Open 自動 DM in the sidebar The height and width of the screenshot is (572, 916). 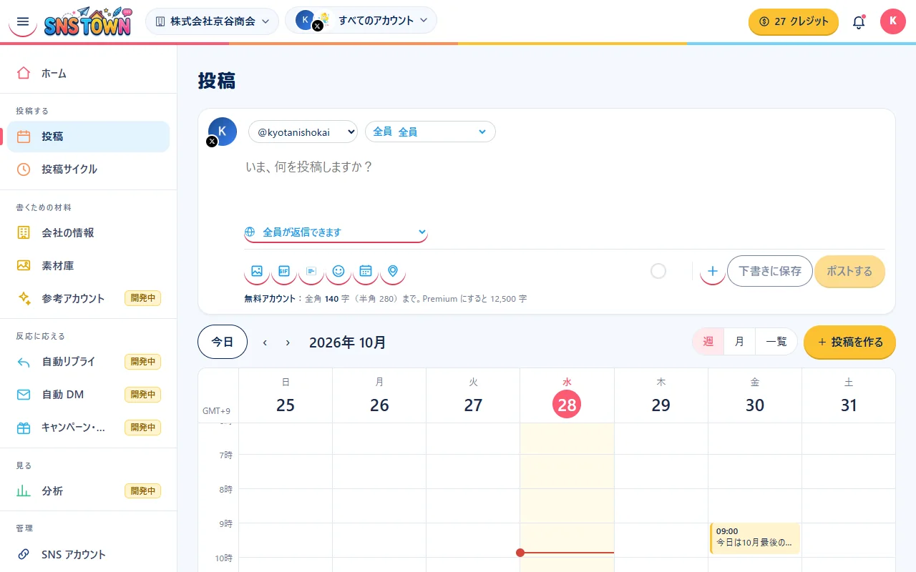click(x=88, y=395)
